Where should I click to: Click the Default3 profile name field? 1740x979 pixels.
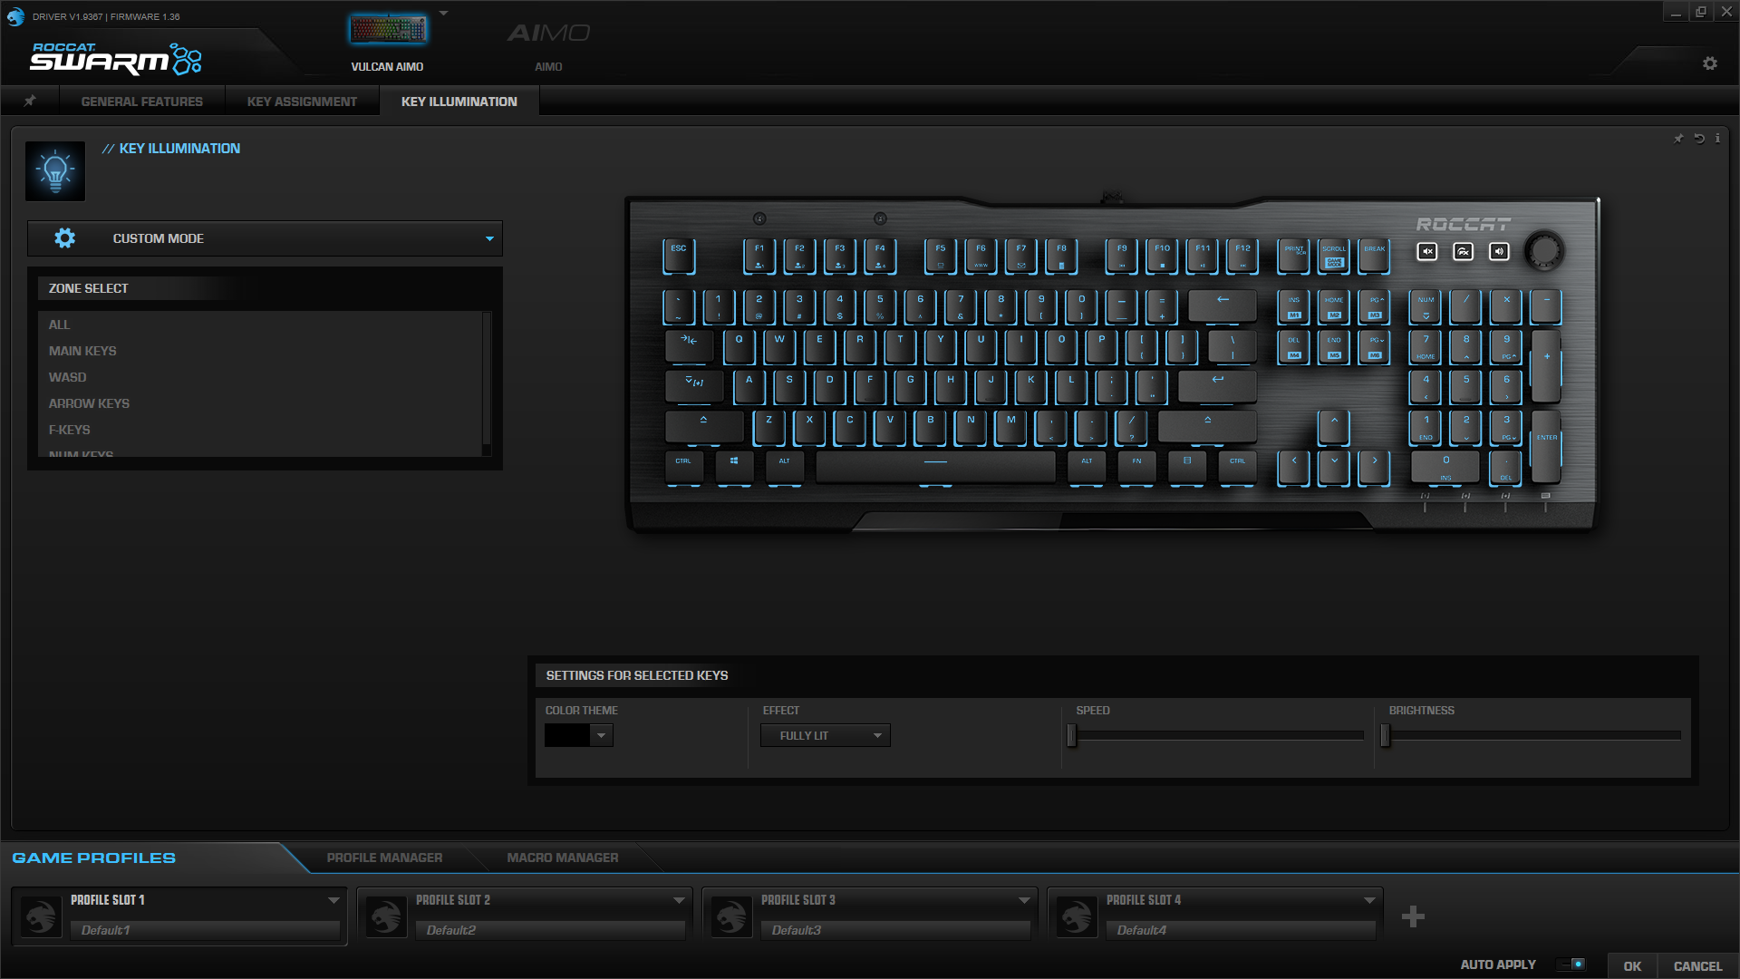point(895,930)
